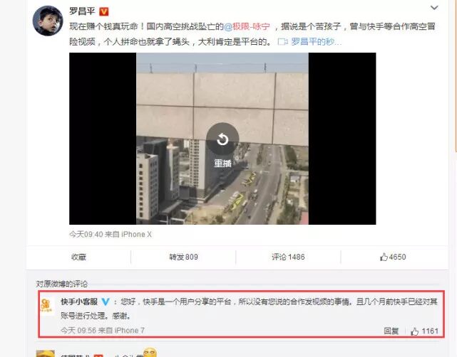Click the 今天09:40 post timestamp

click(86, 234)
